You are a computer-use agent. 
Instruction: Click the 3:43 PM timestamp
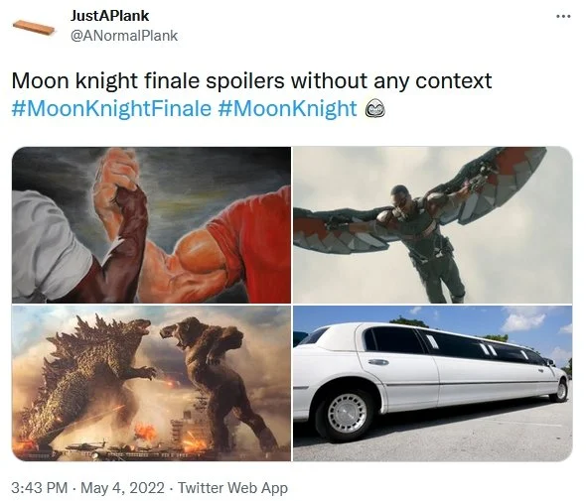point(40,488)
